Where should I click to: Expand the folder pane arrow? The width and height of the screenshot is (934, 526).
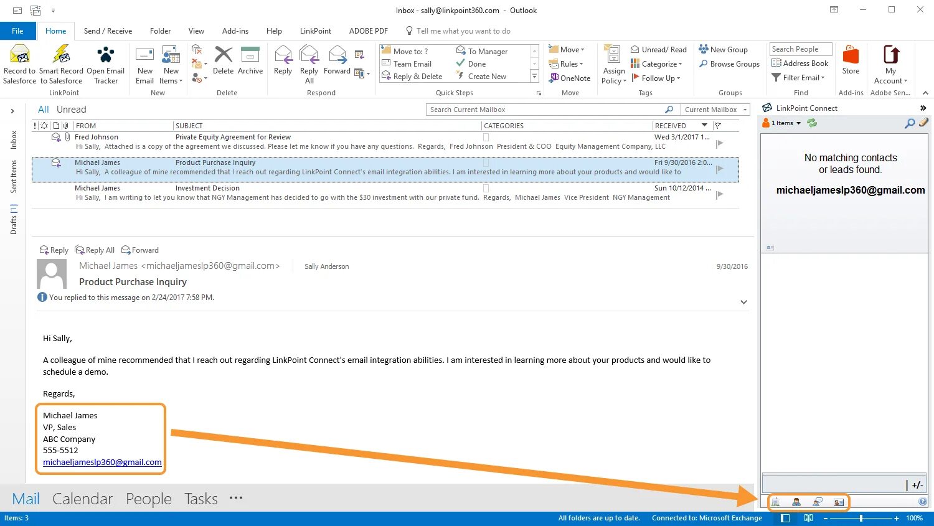(x=12, y=111)
